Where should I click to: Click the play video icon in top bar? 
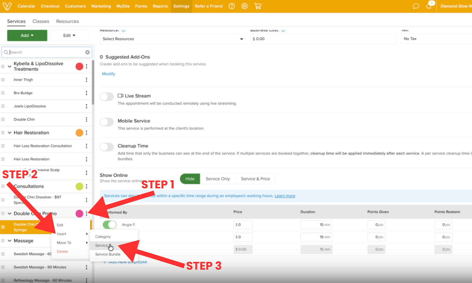[245, 6]
